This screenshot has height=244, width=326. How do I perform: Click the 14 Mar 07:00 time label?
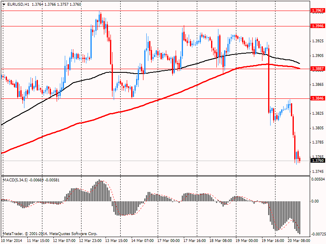click(142, 241)
